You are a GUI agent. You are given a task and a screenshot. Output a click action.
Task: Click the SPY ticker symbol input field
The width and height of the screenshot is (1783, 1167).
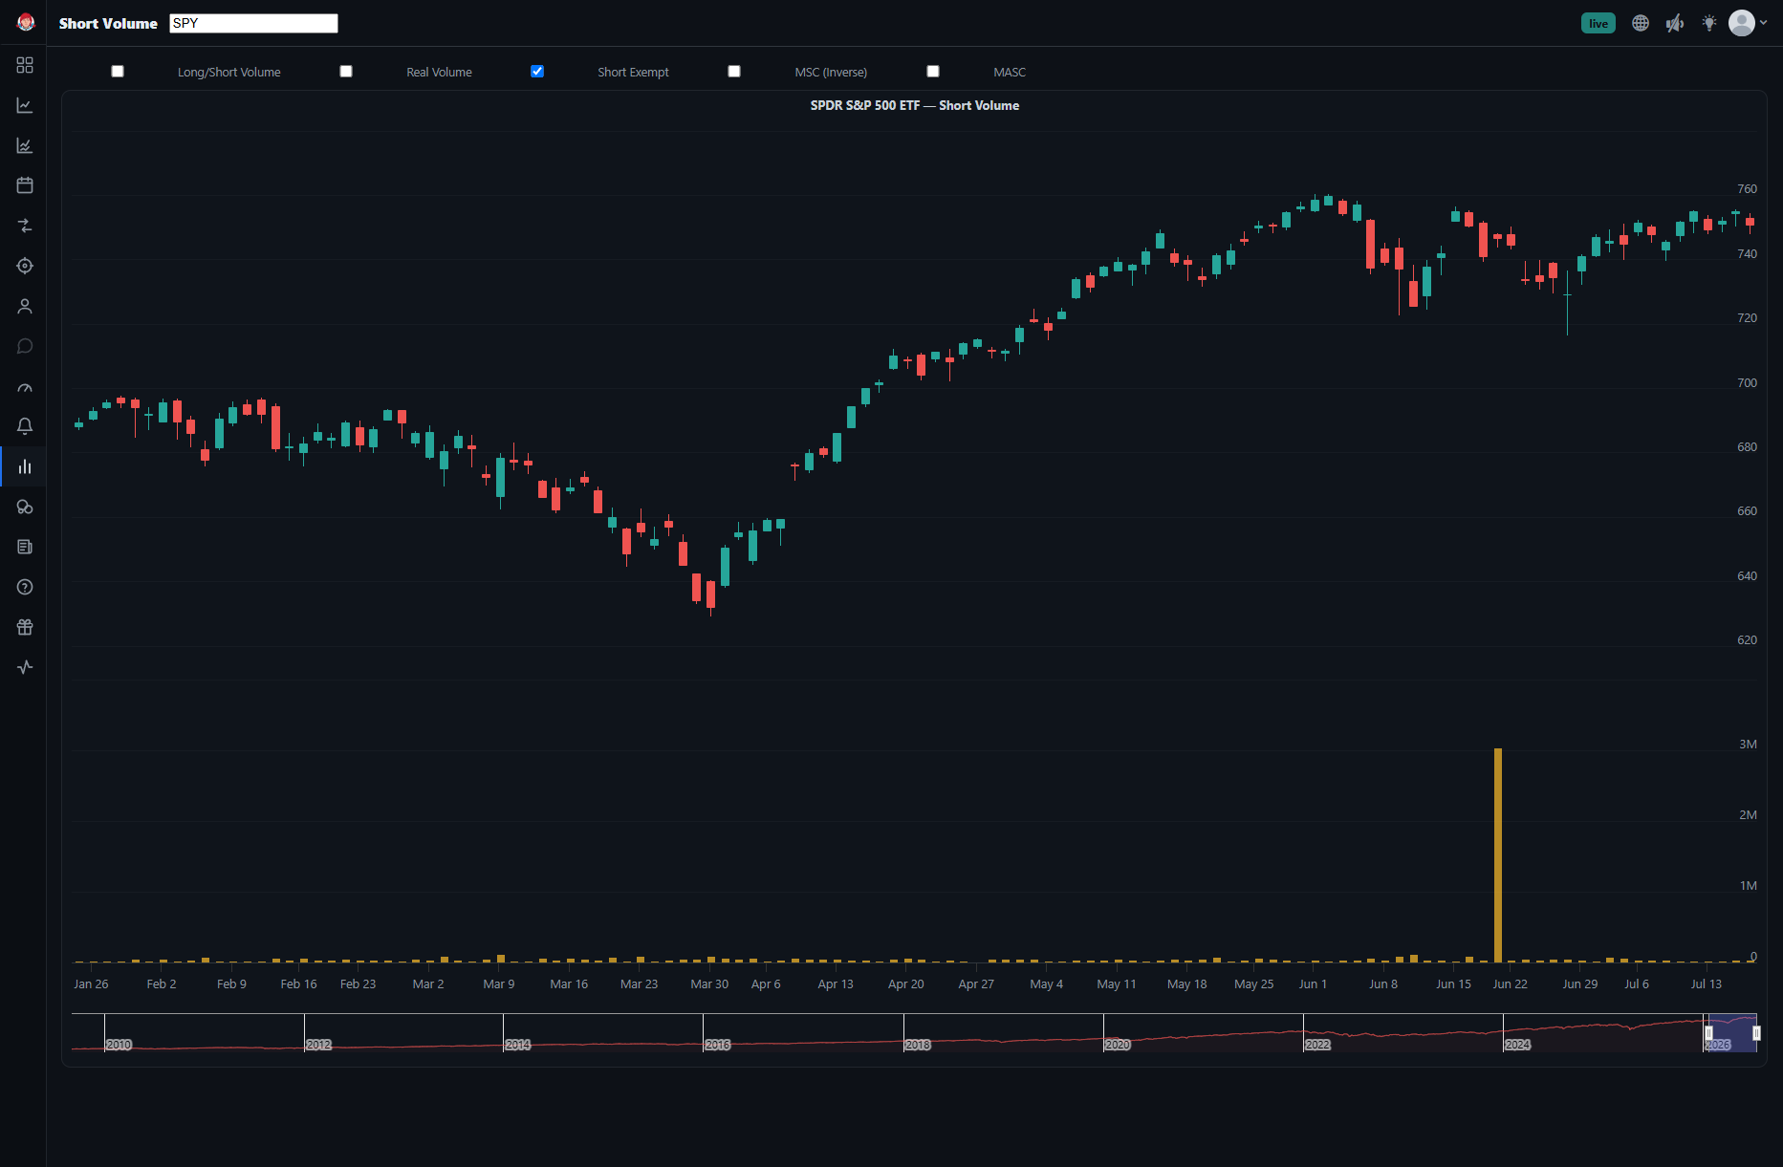click(x=253, y=23)
